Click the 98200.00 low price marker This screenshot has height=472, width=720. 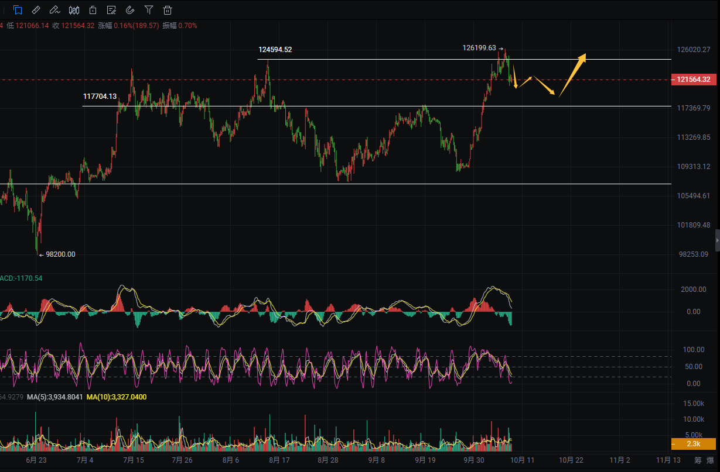pos(60,254)
